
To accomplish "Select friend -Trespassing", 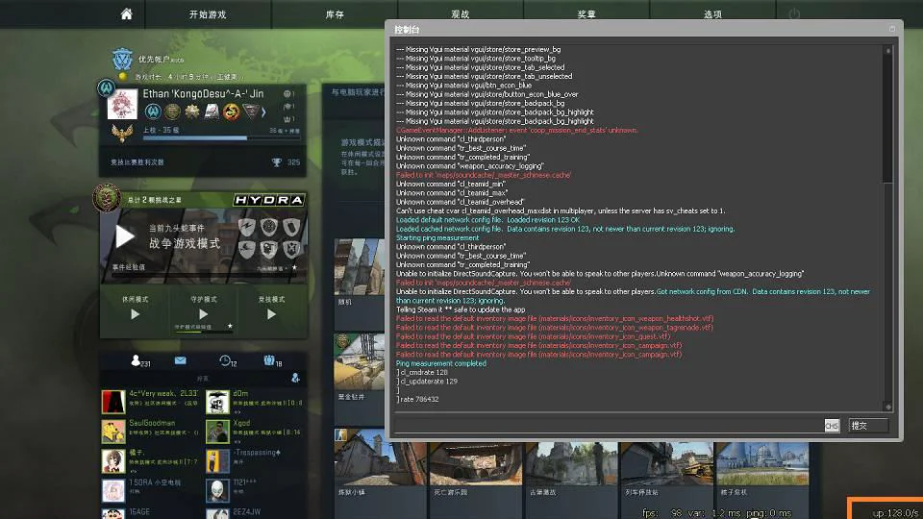I will [x=255, y=460].
